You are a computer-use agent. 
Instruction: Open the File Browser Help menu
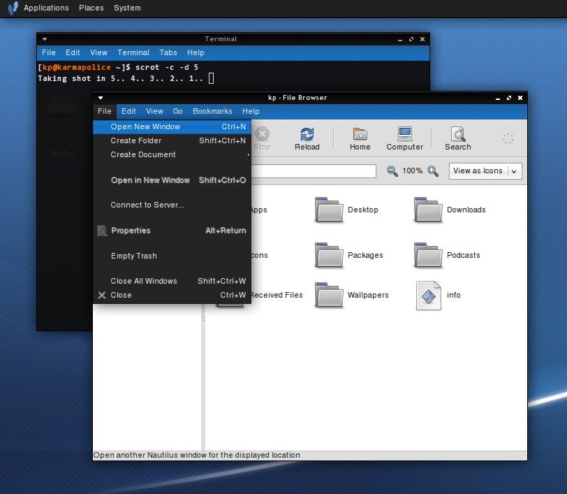pos(251,111)
